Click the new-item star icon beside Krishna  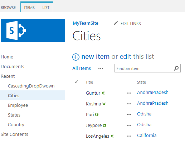pyautogui.click(x=104, y=104)
